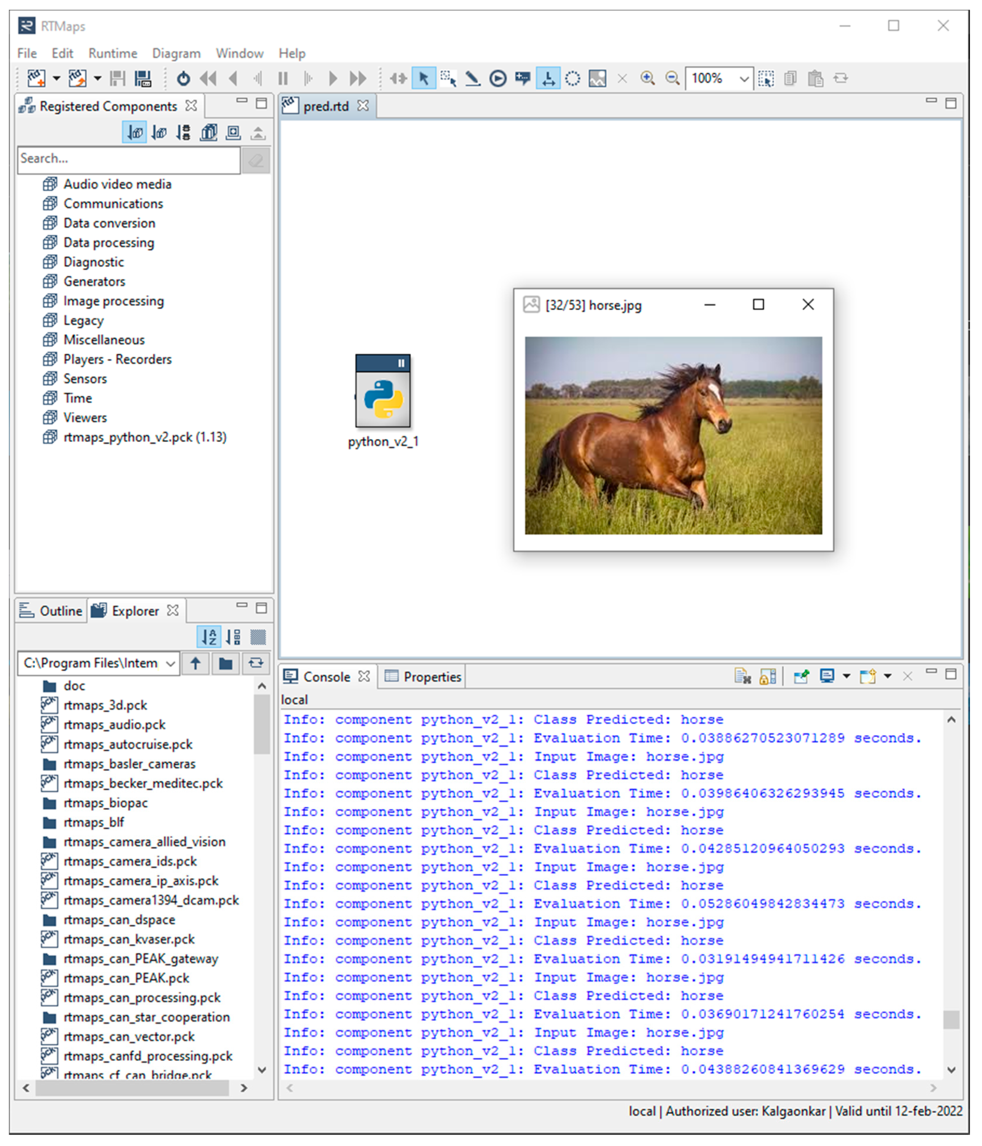The image size is (982, 1146).
Task: Click the clear search eraser icon
Action: point(256,160)
